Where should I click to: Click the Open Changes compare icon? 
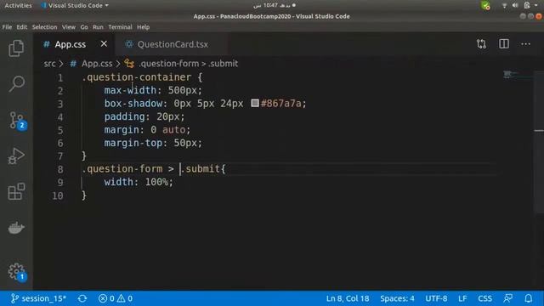481,44
